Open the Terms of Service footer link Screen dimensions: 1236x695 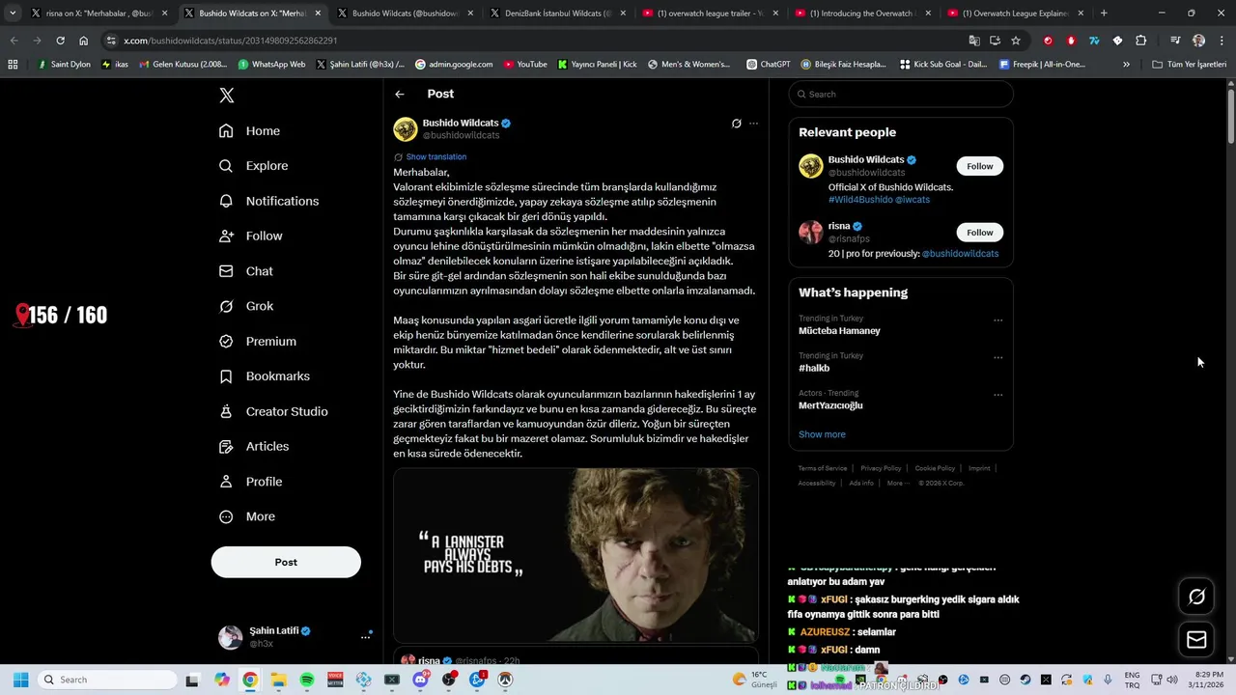tap(823, 468)
